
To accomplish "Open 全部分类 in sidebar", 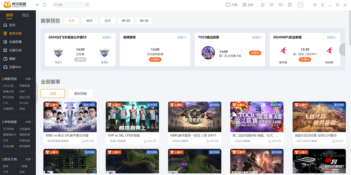I will click(x=12, y=50).
